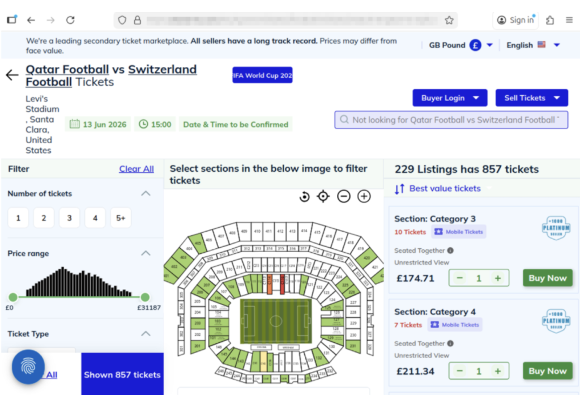Zoom out the stadium map
This screenshot has width=580, height=395.
pos(344,197)
